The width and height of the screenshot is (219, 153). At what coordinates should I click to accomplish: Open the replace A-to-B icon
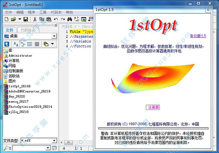coord(77,19)
